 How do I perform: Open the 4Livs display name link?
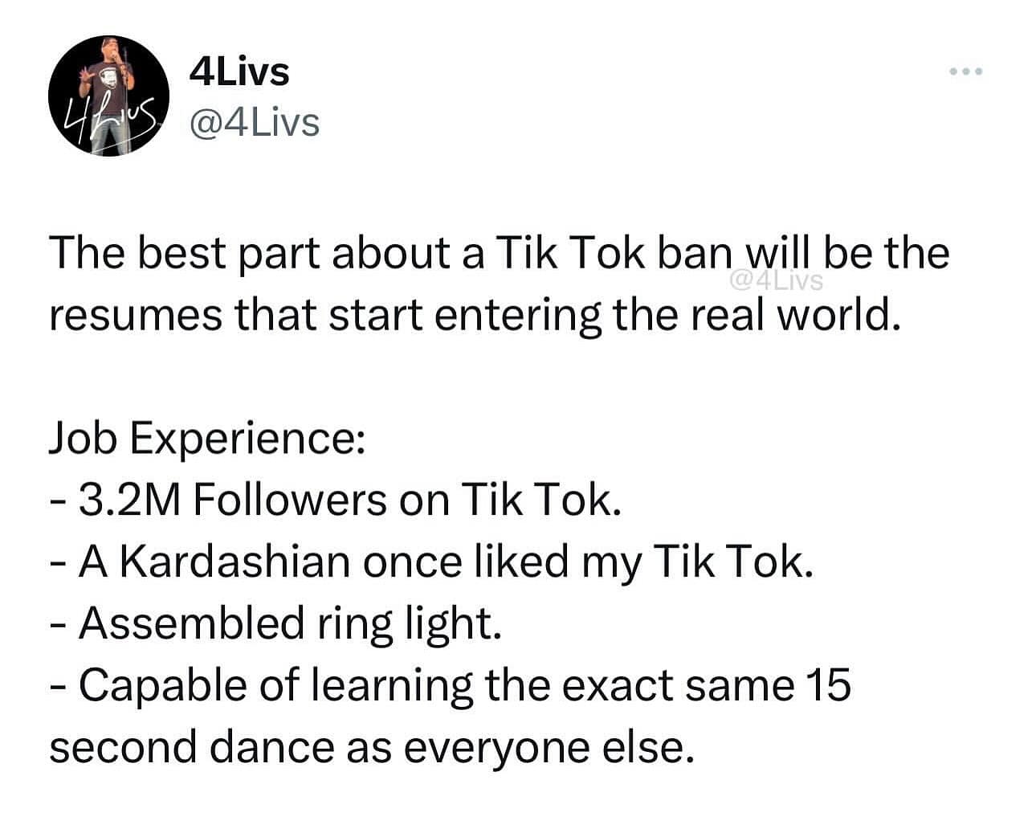pos(239,72)
